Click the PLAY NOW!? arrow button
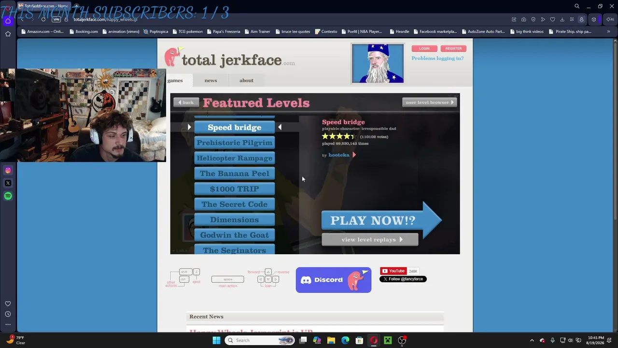 (381, 220)
